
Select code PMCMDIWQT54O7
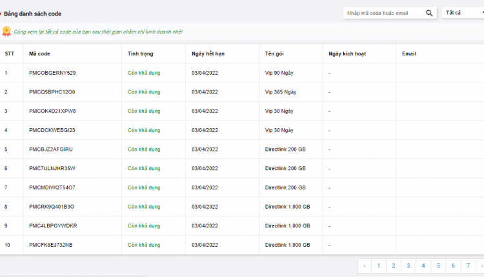coord(52,187)
